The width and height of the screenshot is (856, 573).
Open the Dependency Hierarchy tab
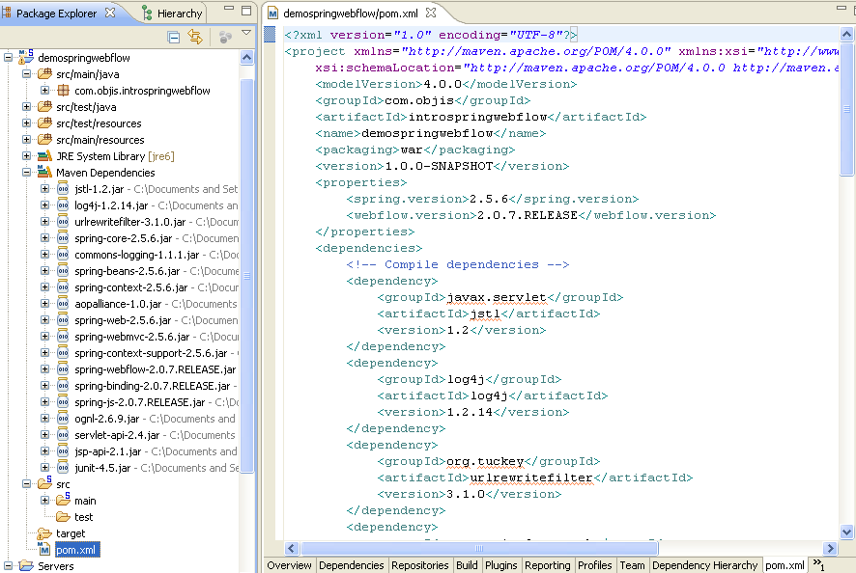pyautogui.click(x=704, y=565)
